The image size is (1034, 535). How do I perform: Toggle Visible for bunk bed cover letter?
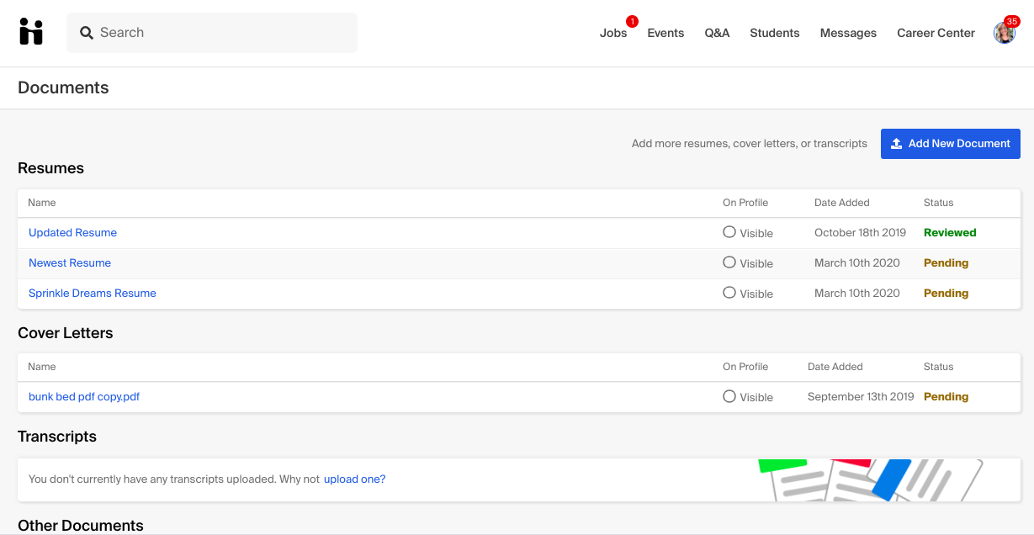click(x=729, y=396)
